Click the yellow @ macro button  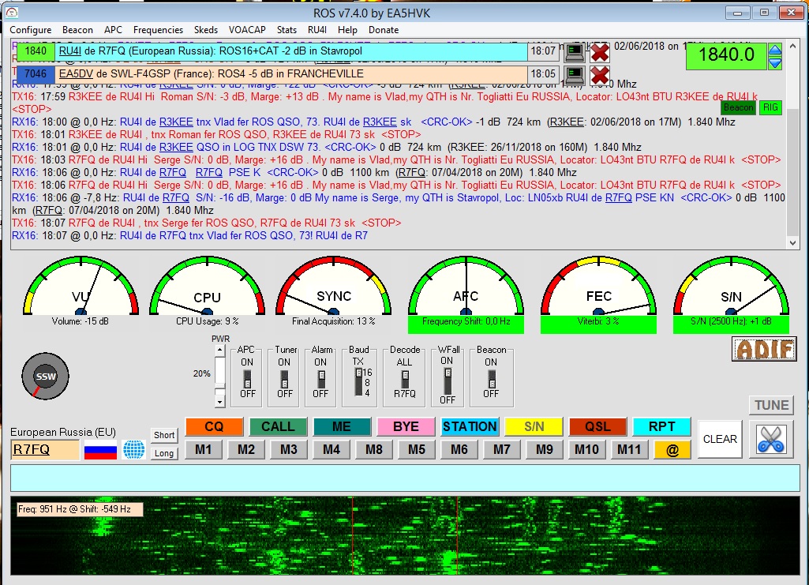click(672, 450)
